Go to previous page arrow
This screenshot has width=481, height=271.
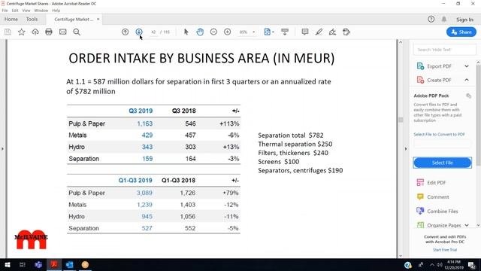point(126,32)
